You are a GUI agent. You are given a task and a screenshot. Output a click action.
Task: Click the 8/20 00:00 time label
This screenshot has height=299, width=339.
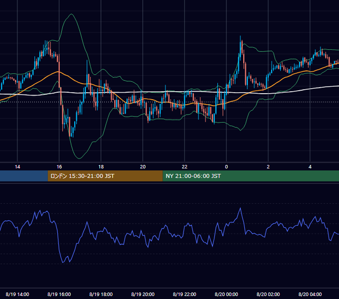pos(226,294)
